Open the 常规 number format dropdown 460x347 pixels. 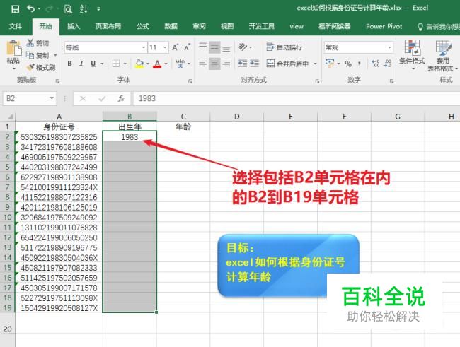(389, 47)
